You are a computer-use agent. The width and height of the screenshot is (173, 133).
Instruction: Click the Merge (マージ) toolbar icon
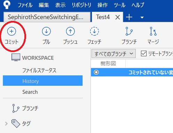[153, 31]
